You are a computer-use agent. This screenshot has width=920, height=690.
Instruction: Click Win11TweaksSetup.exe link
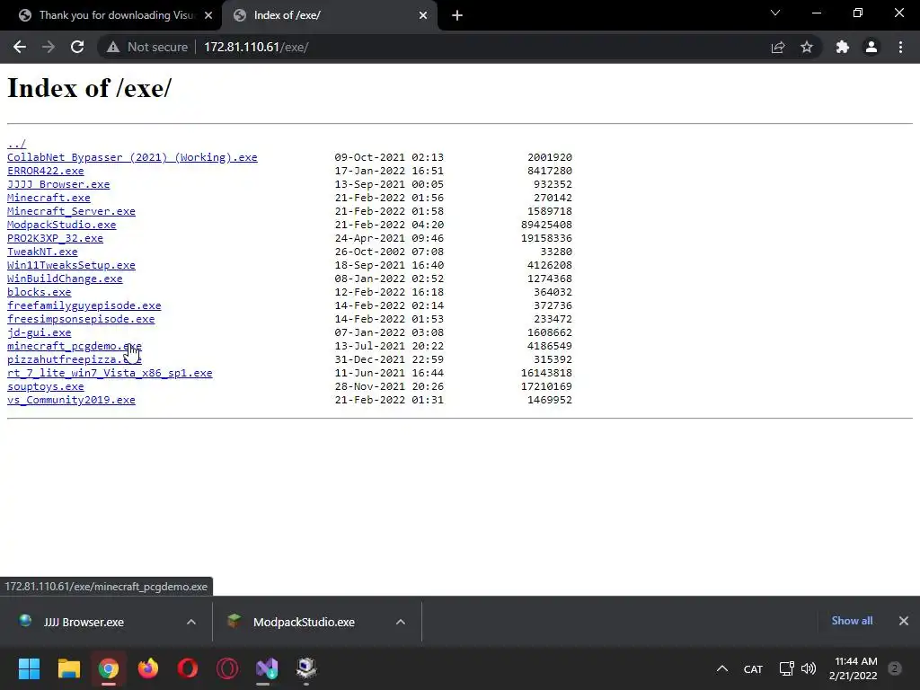[x=71, y=265]
